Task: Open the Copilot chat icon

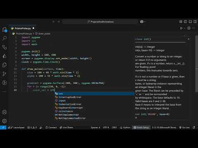Action: [142, 22]
